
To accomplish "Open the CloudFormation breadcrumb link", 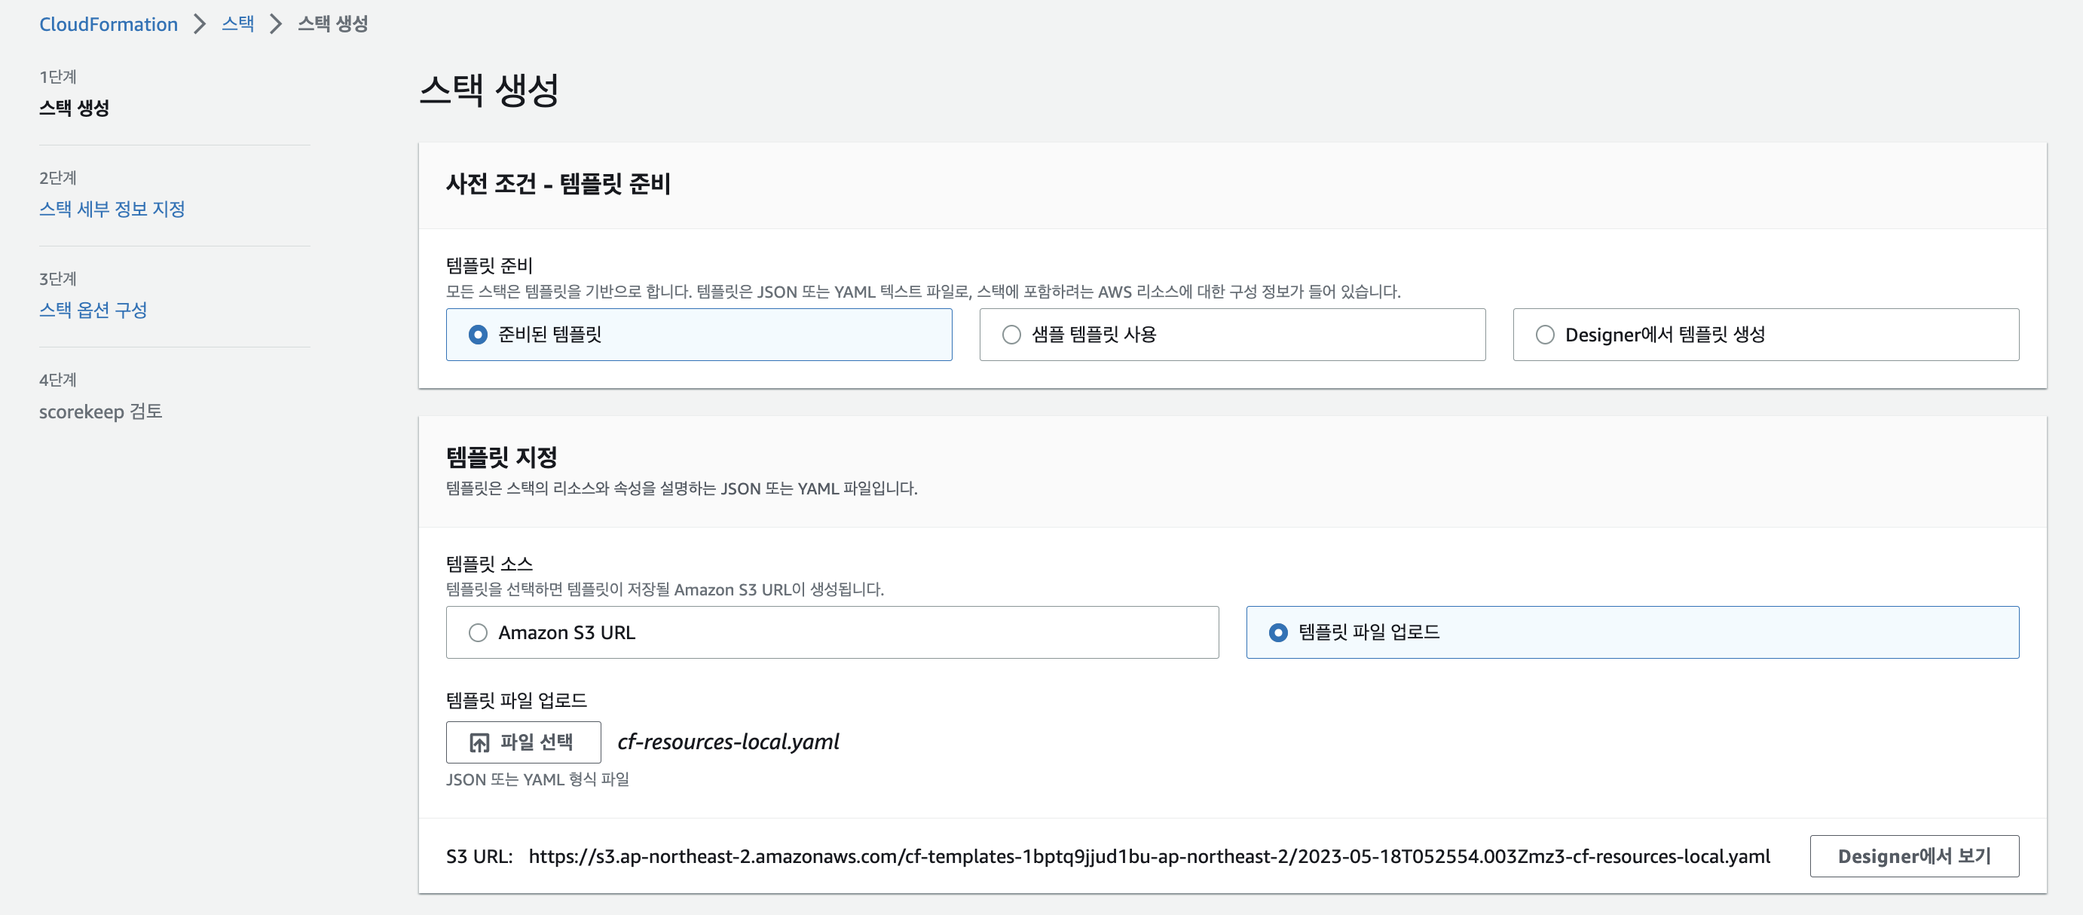I will tap(109, 24).
